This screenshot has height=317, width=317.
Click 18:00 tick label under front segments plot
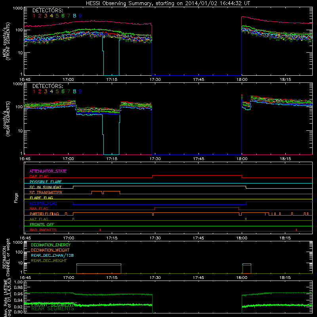point(242,80)
